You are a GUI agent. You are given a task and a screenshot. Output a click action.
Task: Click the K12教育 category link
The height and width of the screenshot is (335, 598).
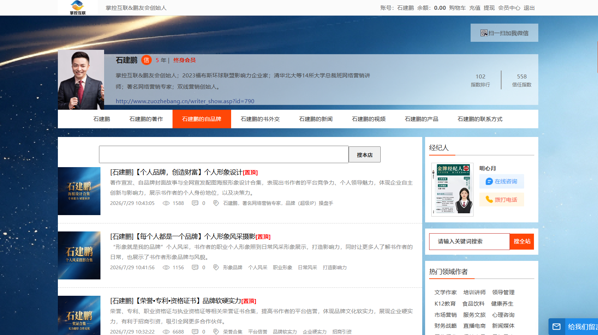click(445, 304)
